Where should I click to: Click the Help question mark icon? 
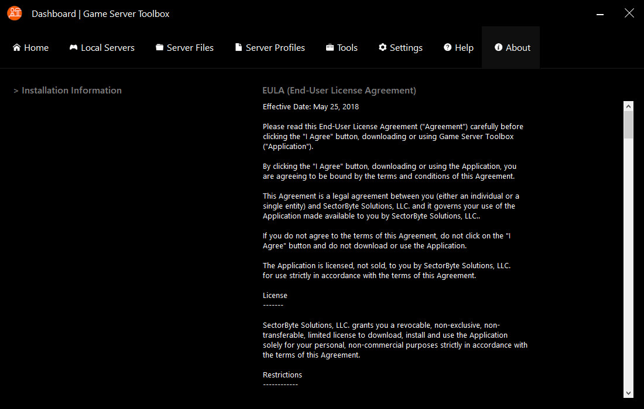447,47
